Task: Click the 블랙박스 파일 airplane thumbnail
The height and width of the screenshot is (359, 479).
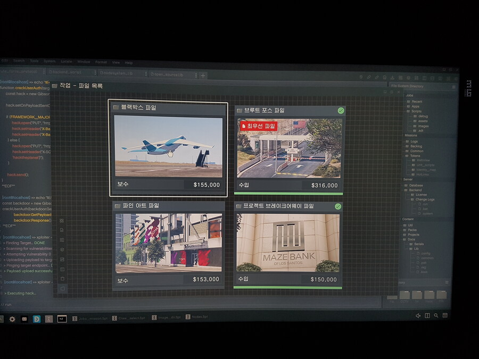Action: point(168,147)
